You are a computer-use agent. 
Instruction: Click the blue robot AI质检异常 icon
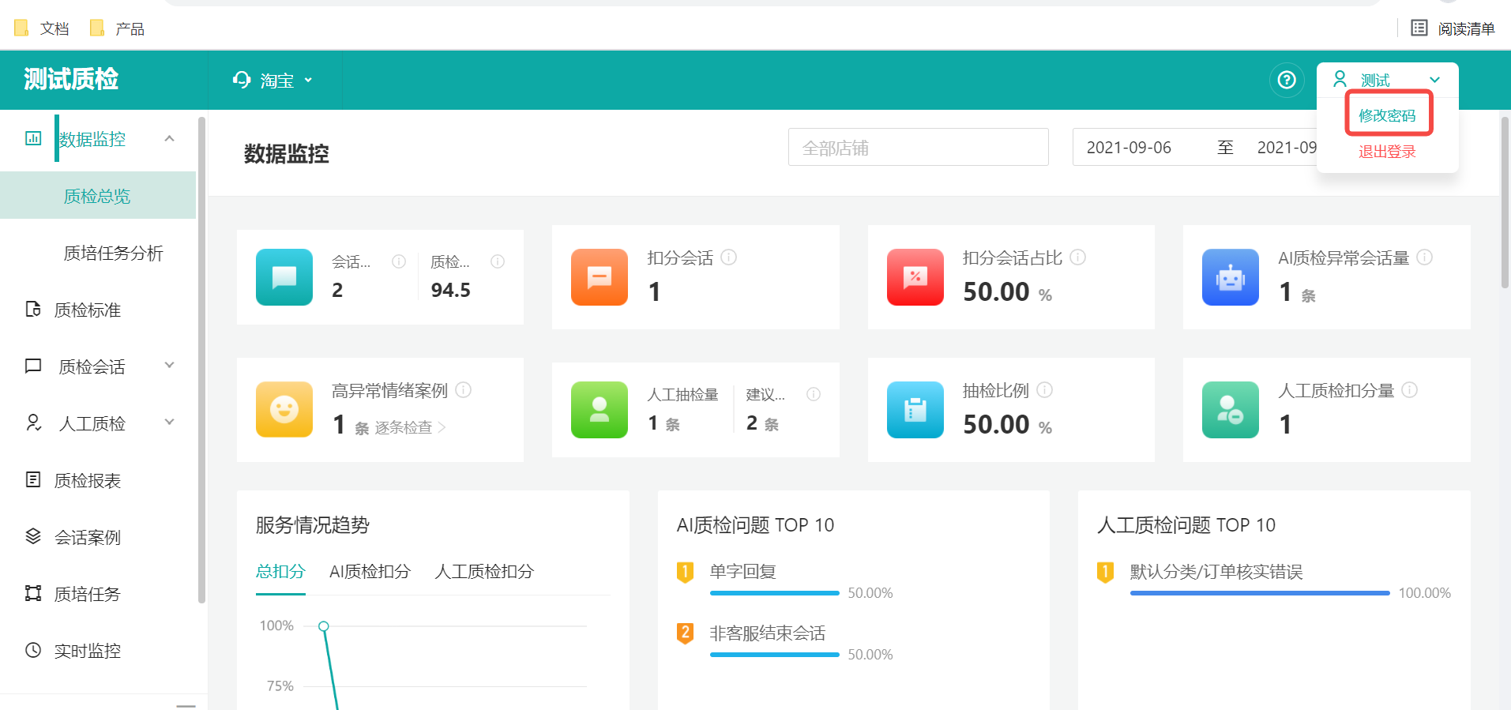point(1231,277)
